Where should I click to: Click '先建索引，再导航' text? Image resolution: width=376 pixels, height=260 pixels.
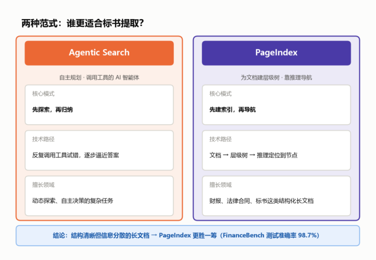(x=232, y=109)
